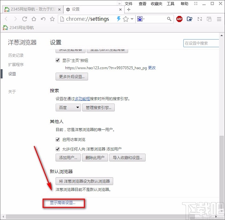This screenshot has width=225, height=220.
Task: Close the 2345网址导航 tab
Action: [x=59, y=10]
